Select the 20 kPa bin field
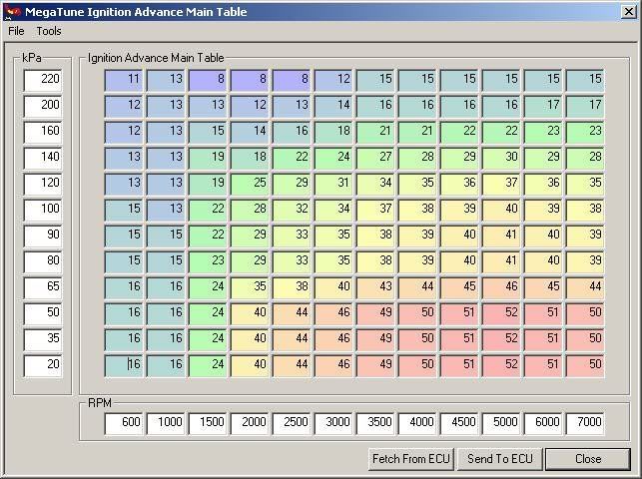The width and height of the screenshot is (642, 479). pos(43,365)
